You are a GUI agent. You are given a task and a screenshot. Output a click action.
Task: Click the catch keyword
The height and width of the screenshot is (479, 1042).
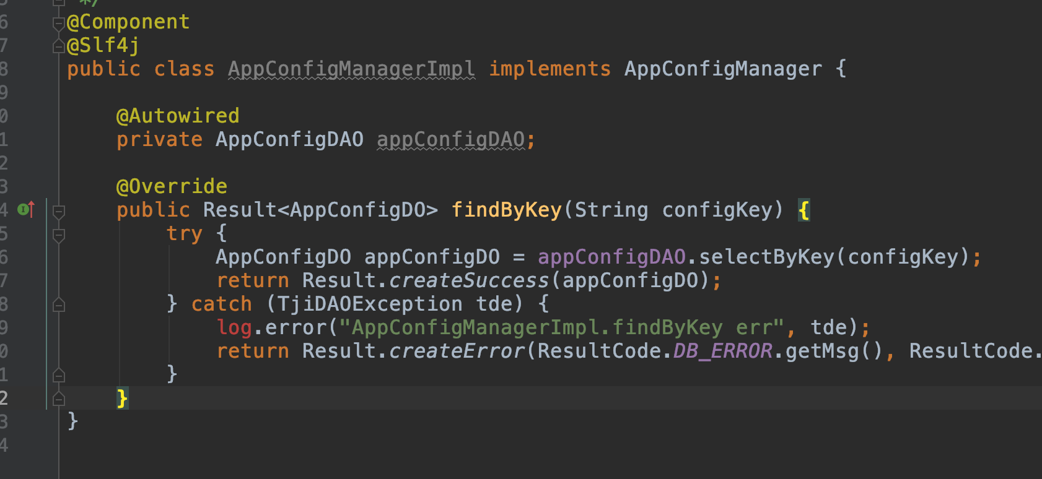[x=221, y=304]
